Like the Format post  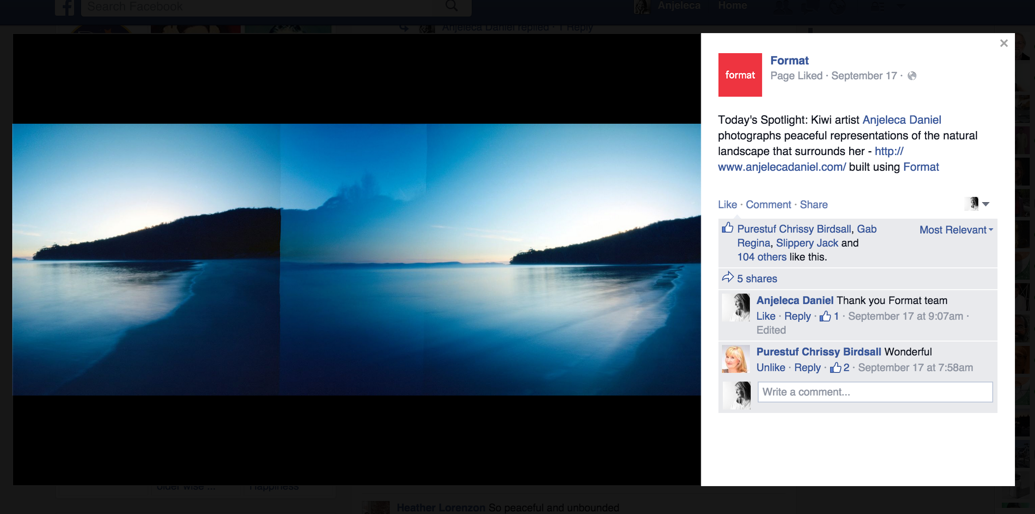pyautogui.click(x=727, y=205)
